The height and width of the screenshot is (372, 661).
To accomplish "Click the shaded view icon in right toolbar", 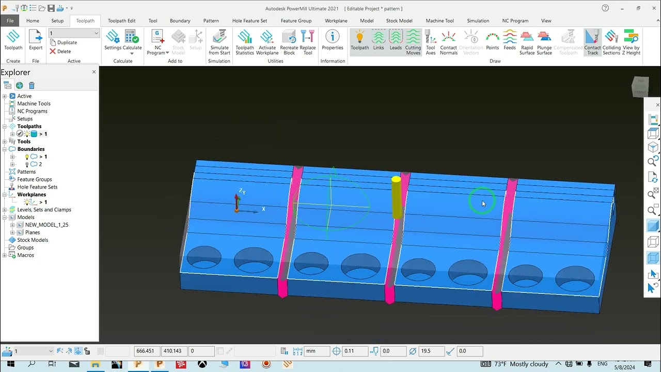I will coord(653,226).
